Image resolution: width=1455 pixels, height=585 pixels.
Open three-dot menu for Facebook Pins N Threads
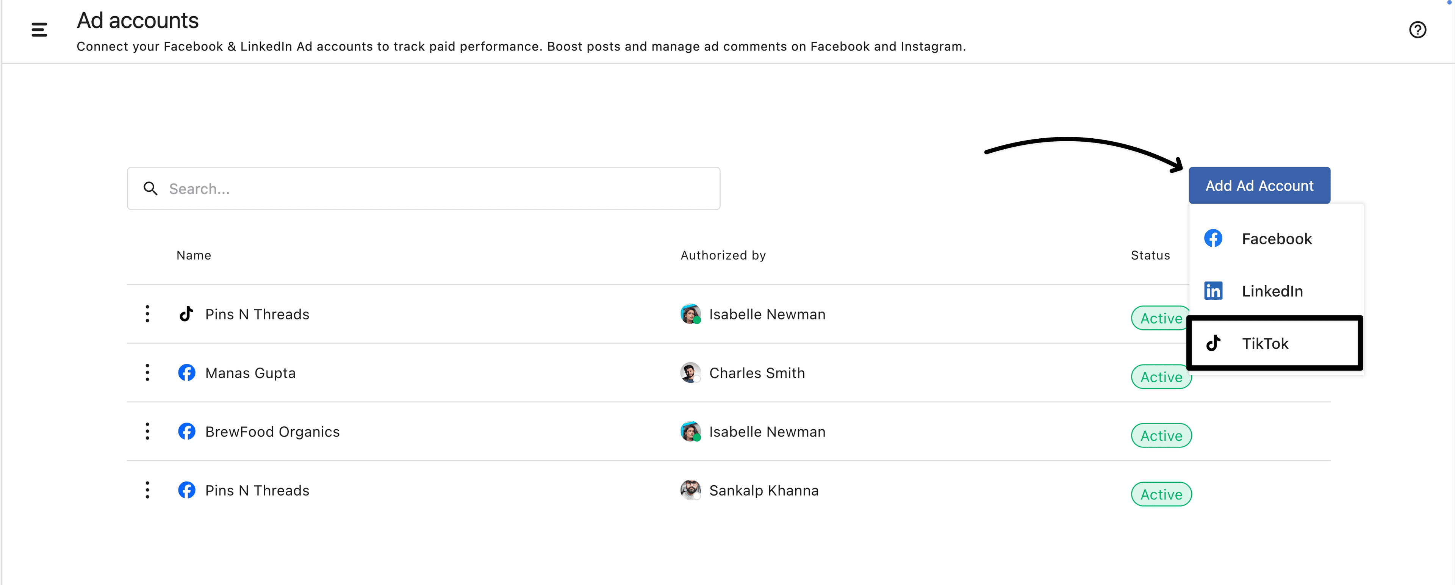point(147,490)
